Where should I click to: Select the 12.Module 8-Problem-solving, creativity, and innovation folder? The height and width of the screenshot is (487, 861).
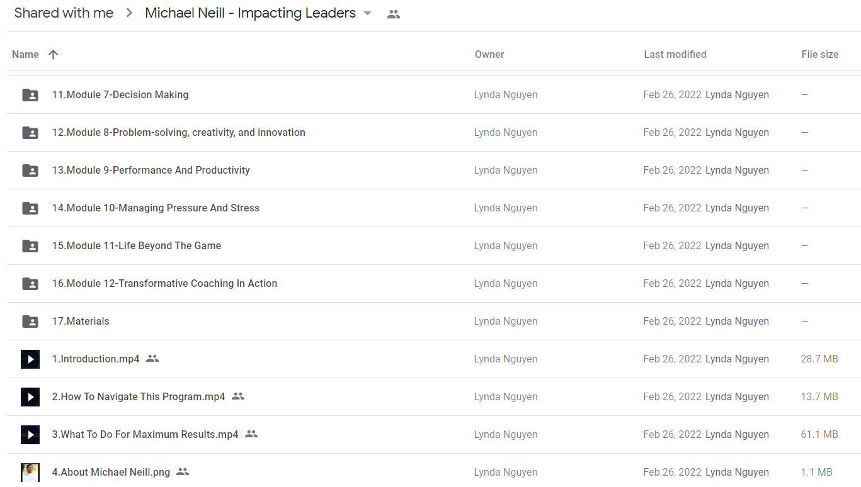tap(434, 133)
